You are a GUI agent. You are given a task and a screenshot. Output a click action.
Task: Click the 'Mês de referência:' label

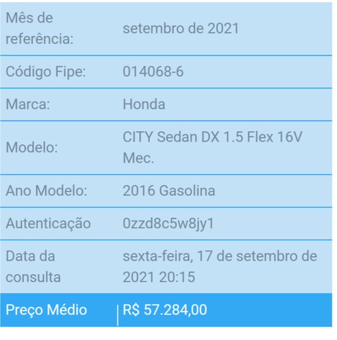click(x=40, y=28)
